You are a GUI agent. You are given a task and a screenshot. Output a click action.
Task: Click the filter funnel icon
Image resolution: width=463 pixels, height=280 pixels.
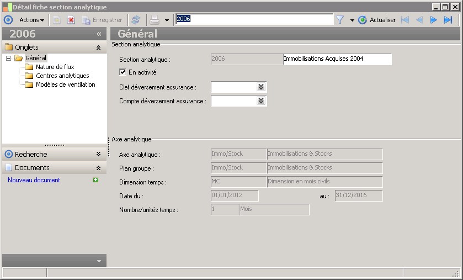340,20
